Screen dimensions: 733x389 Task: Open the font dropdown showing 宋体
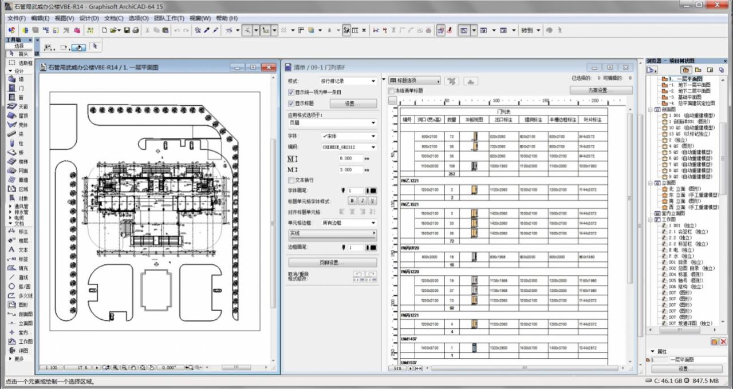click(x=348, y=136)
